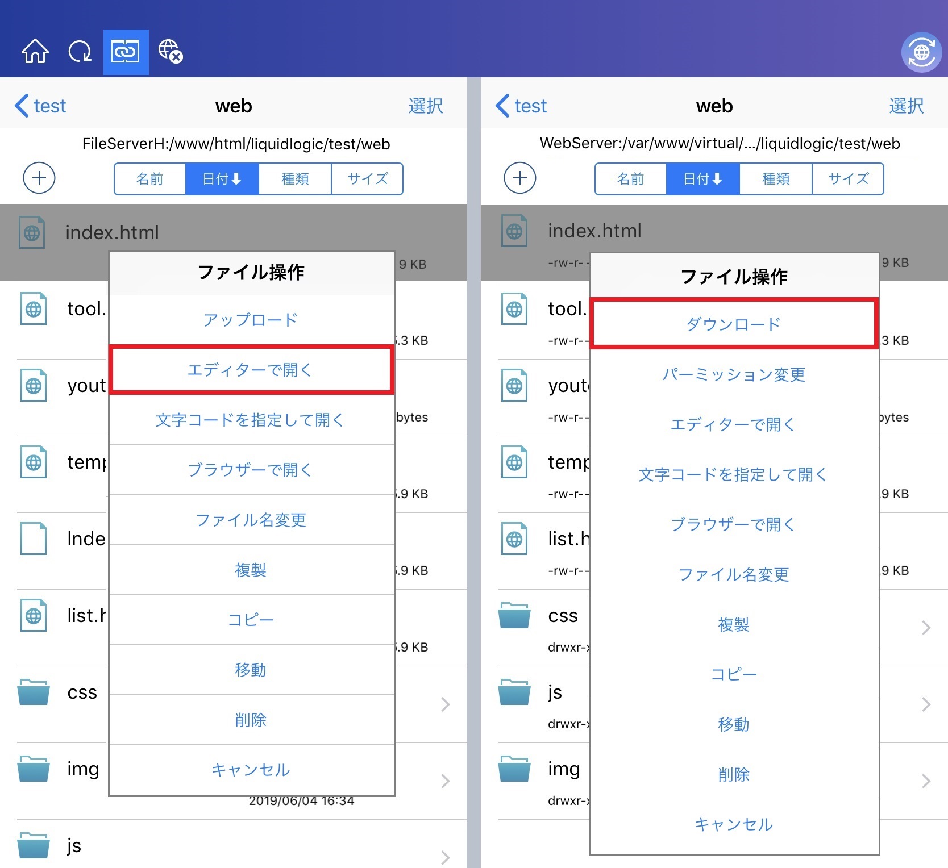Toggle 種類 sorting in the right pane
948x868 pixels.
click(775, 179)
